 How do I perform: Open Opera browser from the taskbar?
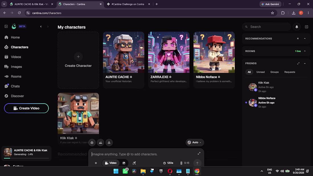tap(170, 171)
